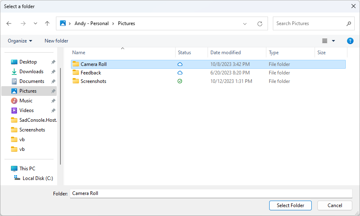Open the view options dropdown
Image resolution: width=360 pixels, height=216 pixels.
(333, 41)
